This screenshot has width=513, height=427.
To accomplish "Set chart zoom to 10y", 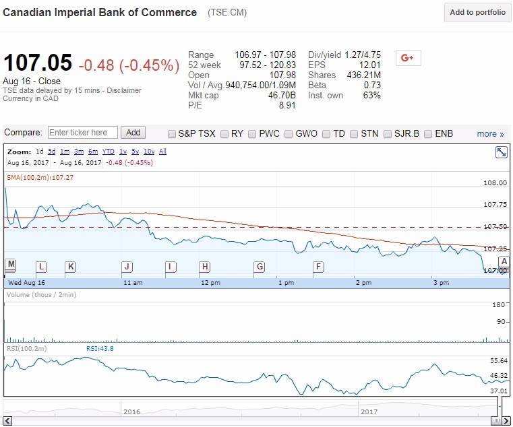I will coord(149,152).
